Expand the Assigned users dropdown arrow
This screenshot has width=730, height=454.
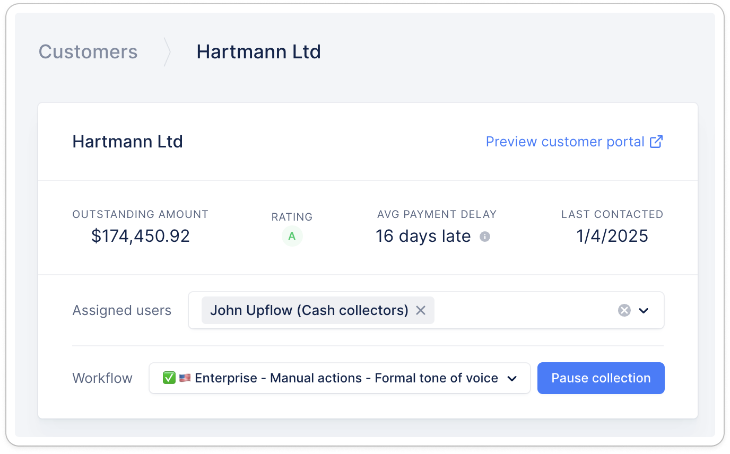tap(644, 310)
